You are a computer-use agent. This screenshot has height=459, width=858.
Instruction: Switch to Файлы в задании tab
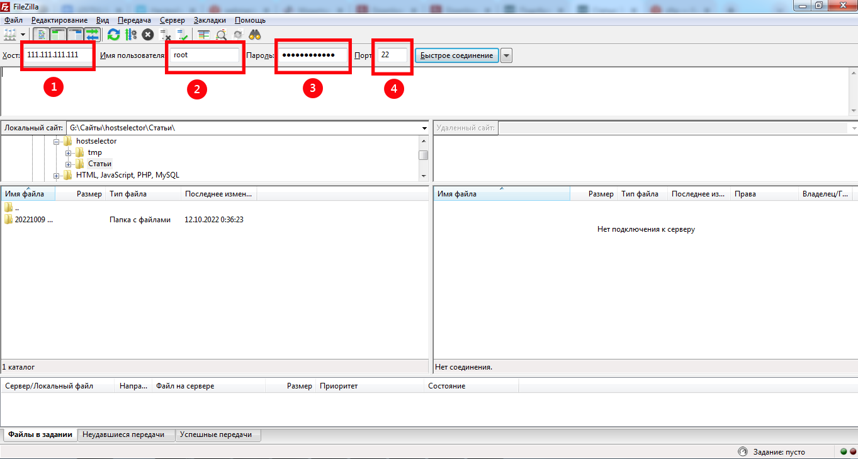(40, 434)
